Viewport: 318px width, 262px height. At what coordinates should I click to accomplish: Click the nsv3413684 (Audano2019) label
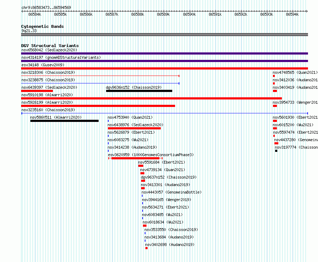click(169, 237)
